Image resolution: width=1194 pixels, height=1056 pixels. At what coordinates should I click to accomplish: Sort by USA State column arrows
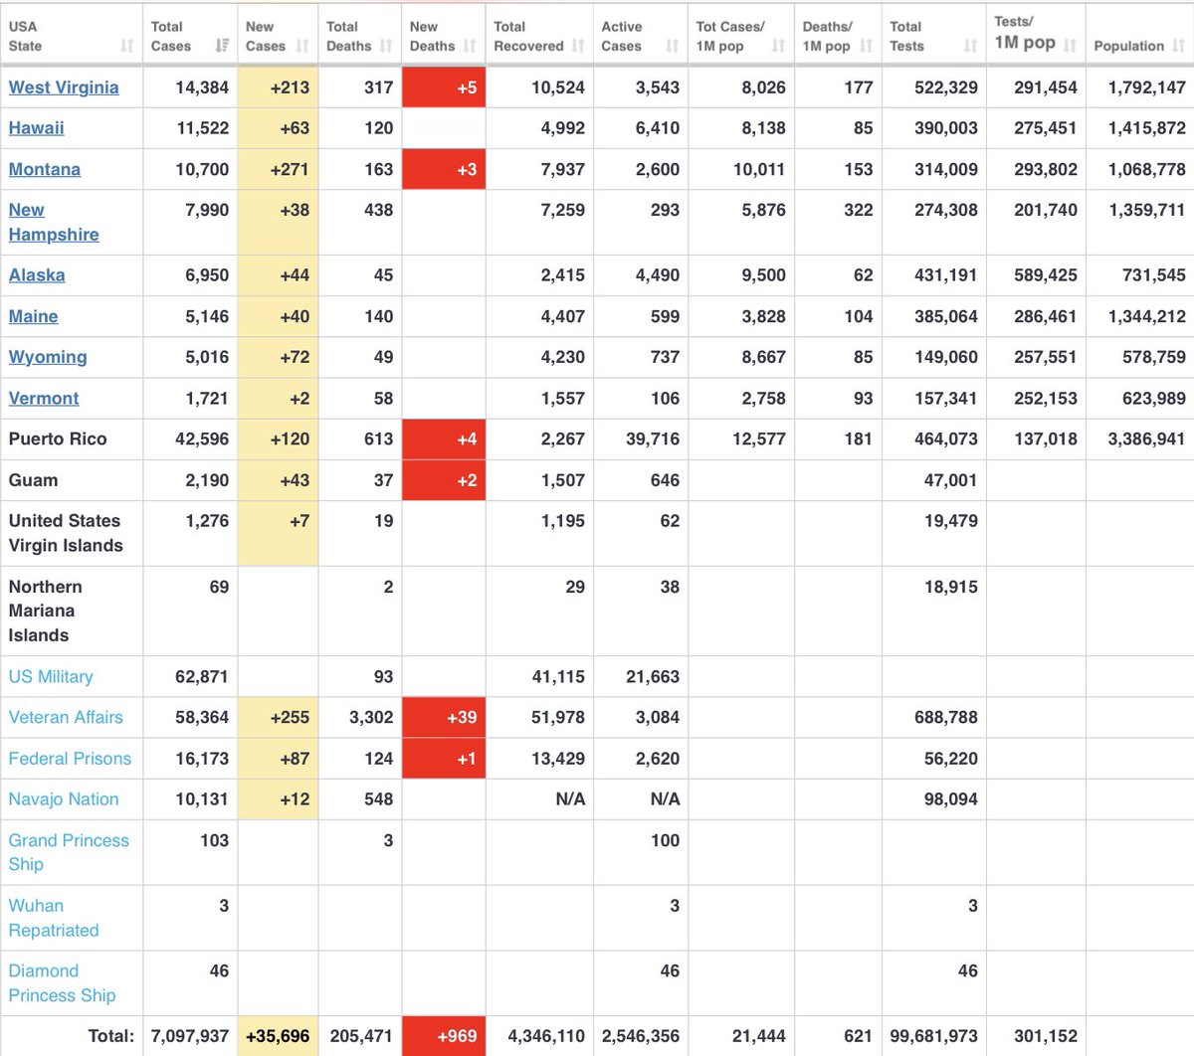[126, 46]
